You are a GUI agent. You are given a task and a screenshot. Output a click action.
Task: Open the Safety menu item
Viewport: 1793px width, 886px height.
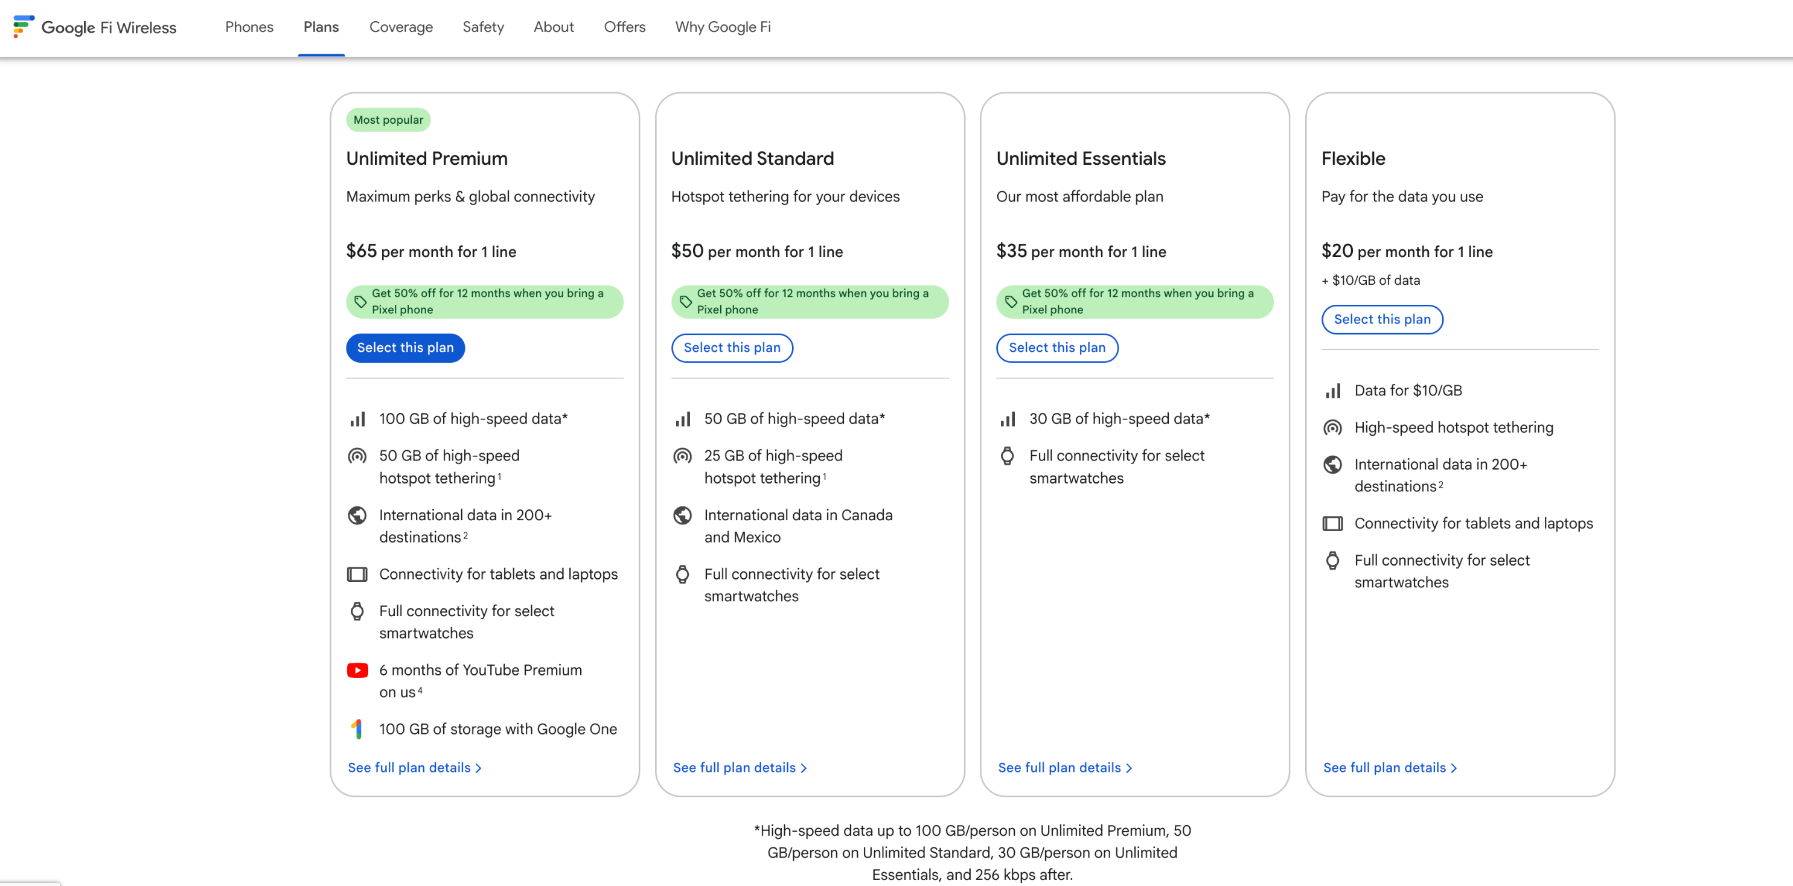pyautogui.click(x=483, y=27)
